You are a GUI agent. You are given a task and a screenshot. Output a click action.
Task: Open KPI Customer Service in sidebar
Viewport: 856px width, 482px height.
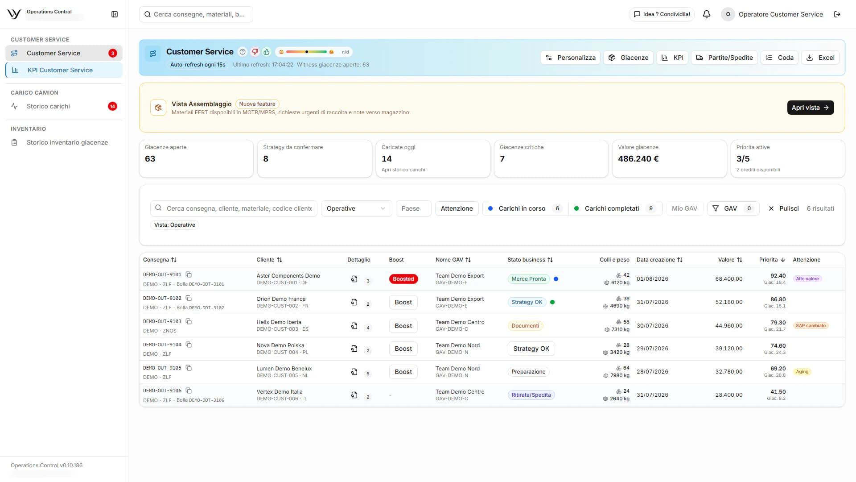pos(64,70)
